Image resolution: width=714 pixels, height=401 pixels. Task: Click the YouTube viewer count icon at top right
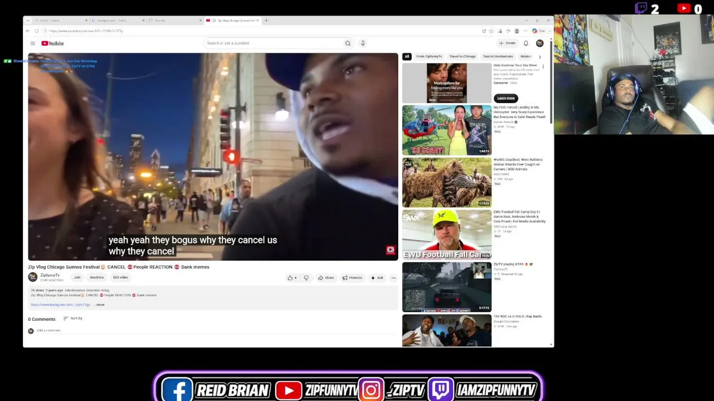point(683,8)
